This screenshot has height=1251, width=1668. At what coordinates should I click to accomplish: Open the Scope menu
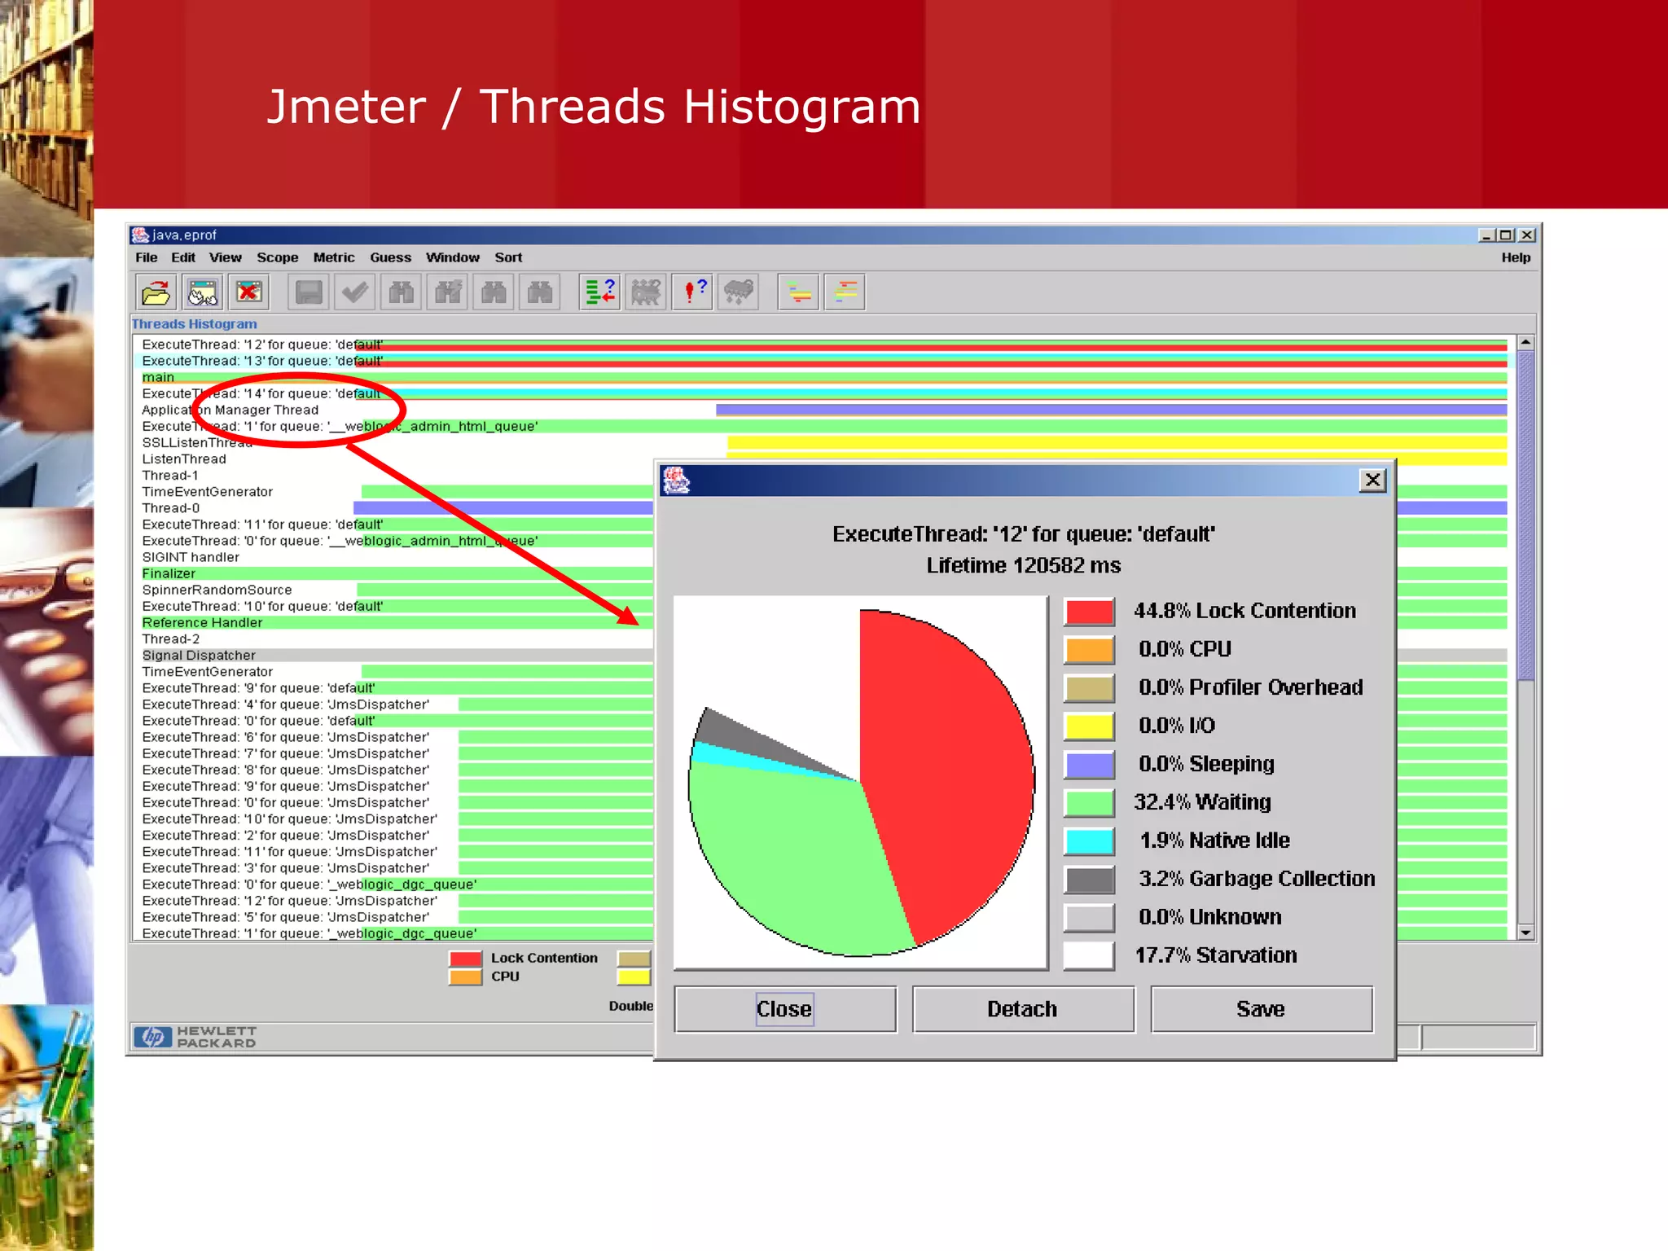tap(278, 257)
